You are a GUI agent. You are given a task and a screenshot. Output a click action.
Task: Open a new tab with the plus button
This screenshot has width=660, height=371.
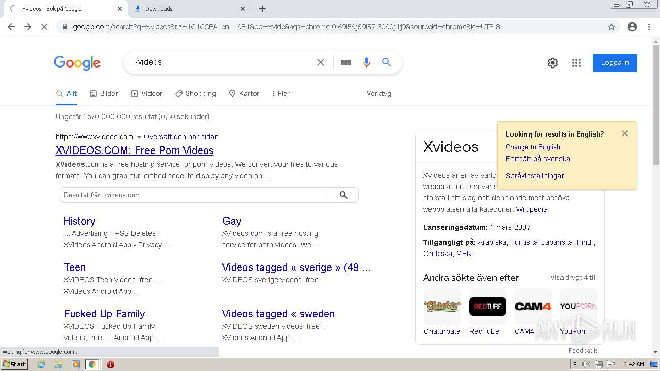coord(262,9)
